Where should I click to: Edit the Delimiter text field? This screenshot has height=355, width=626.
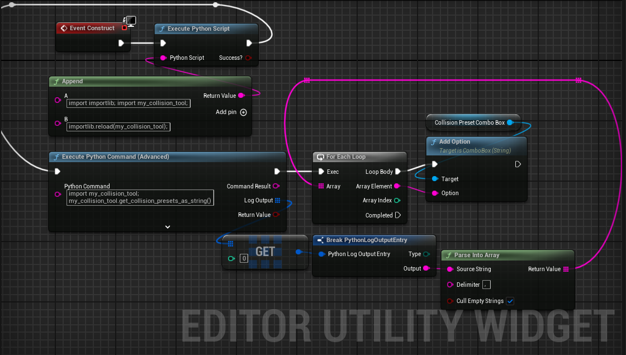[486, 285]
